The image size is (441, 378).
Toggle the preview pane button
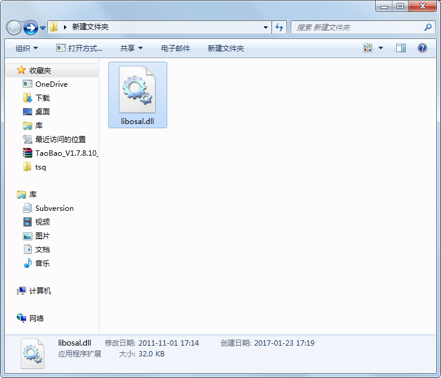click(x=401, y=48)
